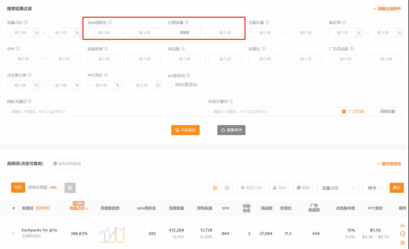Click the 月购买量 column header
This screenshot has height=249, width=409.
tap(204, 208)
